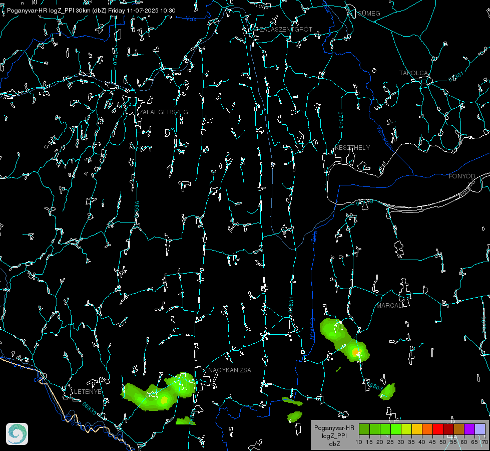Click the ZALASZENTGRÓT city label
The image size is (490, 451).
point(286,30)
